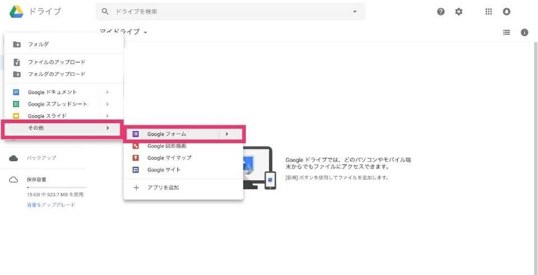538x275 pixels.
Task: Choose ファイルのアップロード menu item
Action: point(64,62)
